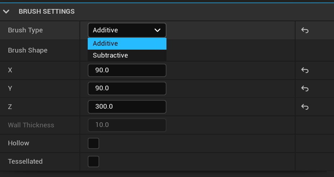The height and width of the screenshot is (177, 334).
Task: Reset the X value to default
Action: click(305, 70)
